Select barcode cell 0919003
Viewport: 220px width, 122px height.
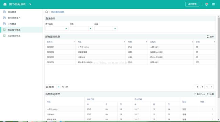tap(50, 57)
